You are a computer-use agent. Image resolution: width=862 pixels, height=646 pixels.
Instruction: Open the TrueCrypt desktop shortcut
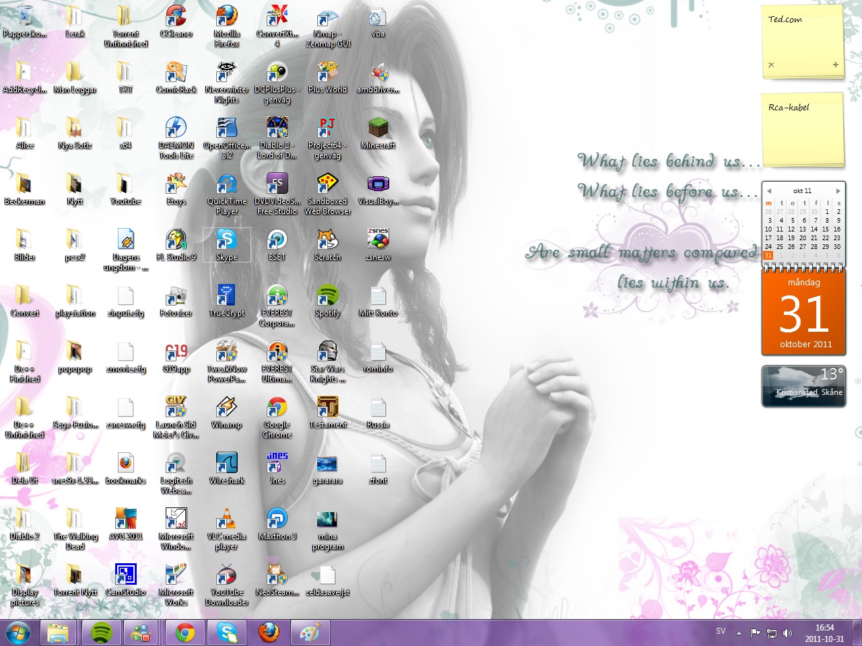[x=226, y=297]
